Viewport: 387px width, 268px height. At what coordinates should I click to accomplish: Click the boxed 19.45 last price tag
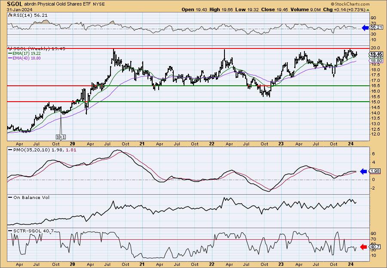376,54
